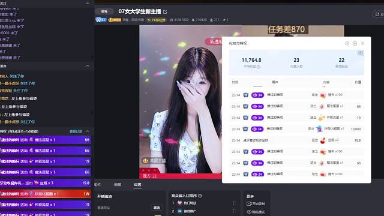Viewport: 384px width, 216px height.
Task: Collapse the 发言 chat panel
Action: click(88, 66)
